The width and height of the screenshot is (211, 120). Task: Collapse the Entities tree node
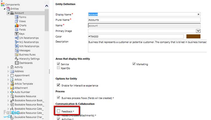pos(4,9)
